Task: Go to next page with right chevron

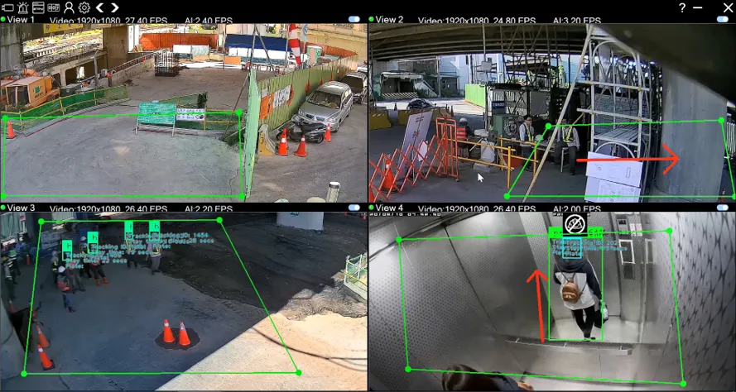Action: pos(115,7)
